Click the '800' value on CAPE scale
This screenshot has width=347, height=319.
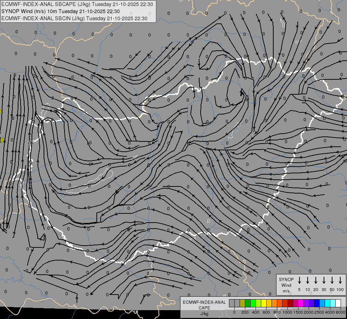click(277, 312)
